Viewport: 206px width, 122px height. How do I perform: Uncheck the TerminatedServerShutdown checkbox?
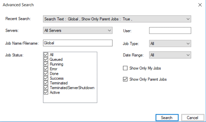46,88
